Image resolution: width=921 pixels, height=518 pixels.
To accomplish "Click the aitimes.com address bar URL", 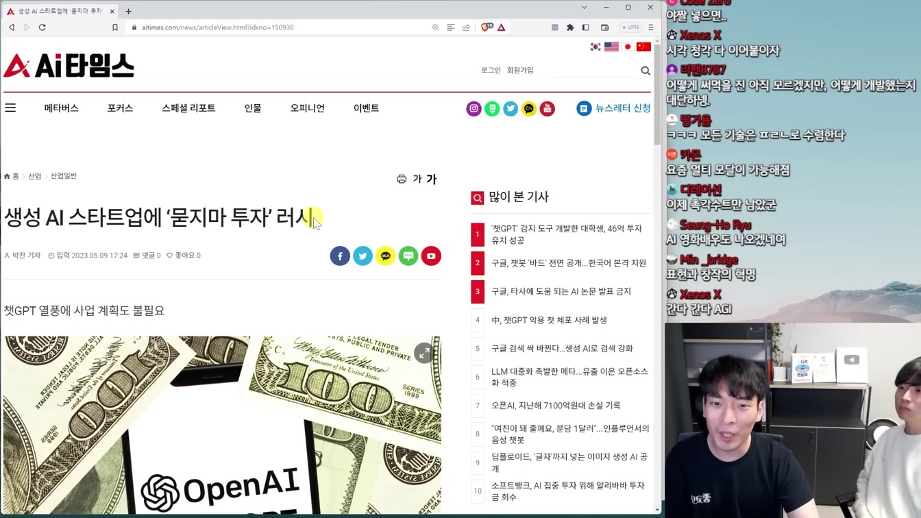I will (x=218, y=27).
